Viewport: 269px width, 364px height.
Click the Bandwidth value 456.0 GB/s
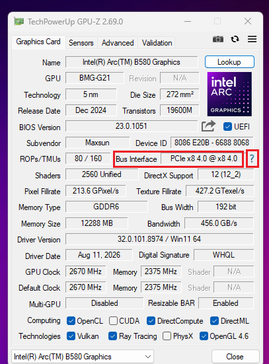click(x=219, y=223)
